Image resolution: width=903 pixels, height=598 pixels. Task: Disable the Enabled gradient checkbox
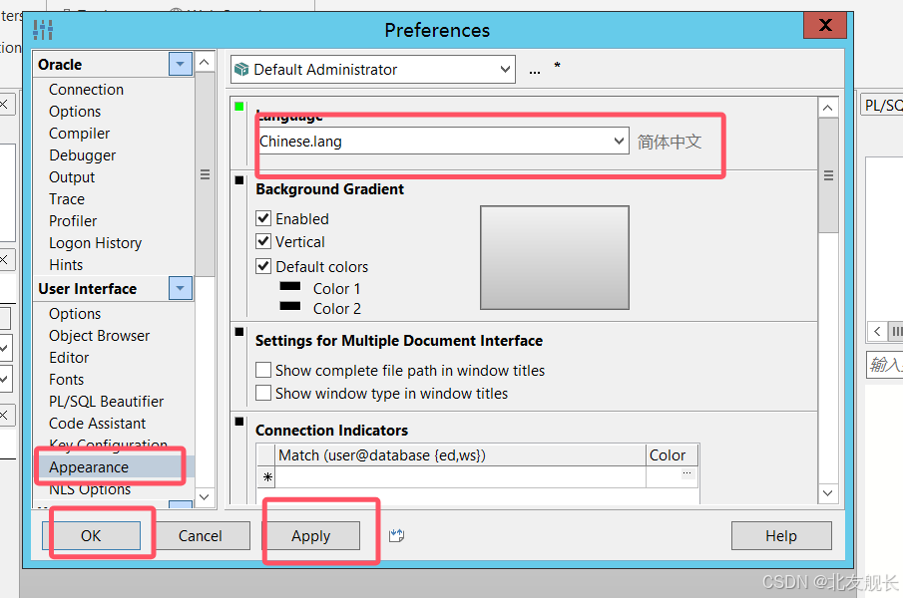[x=263, y=218]
